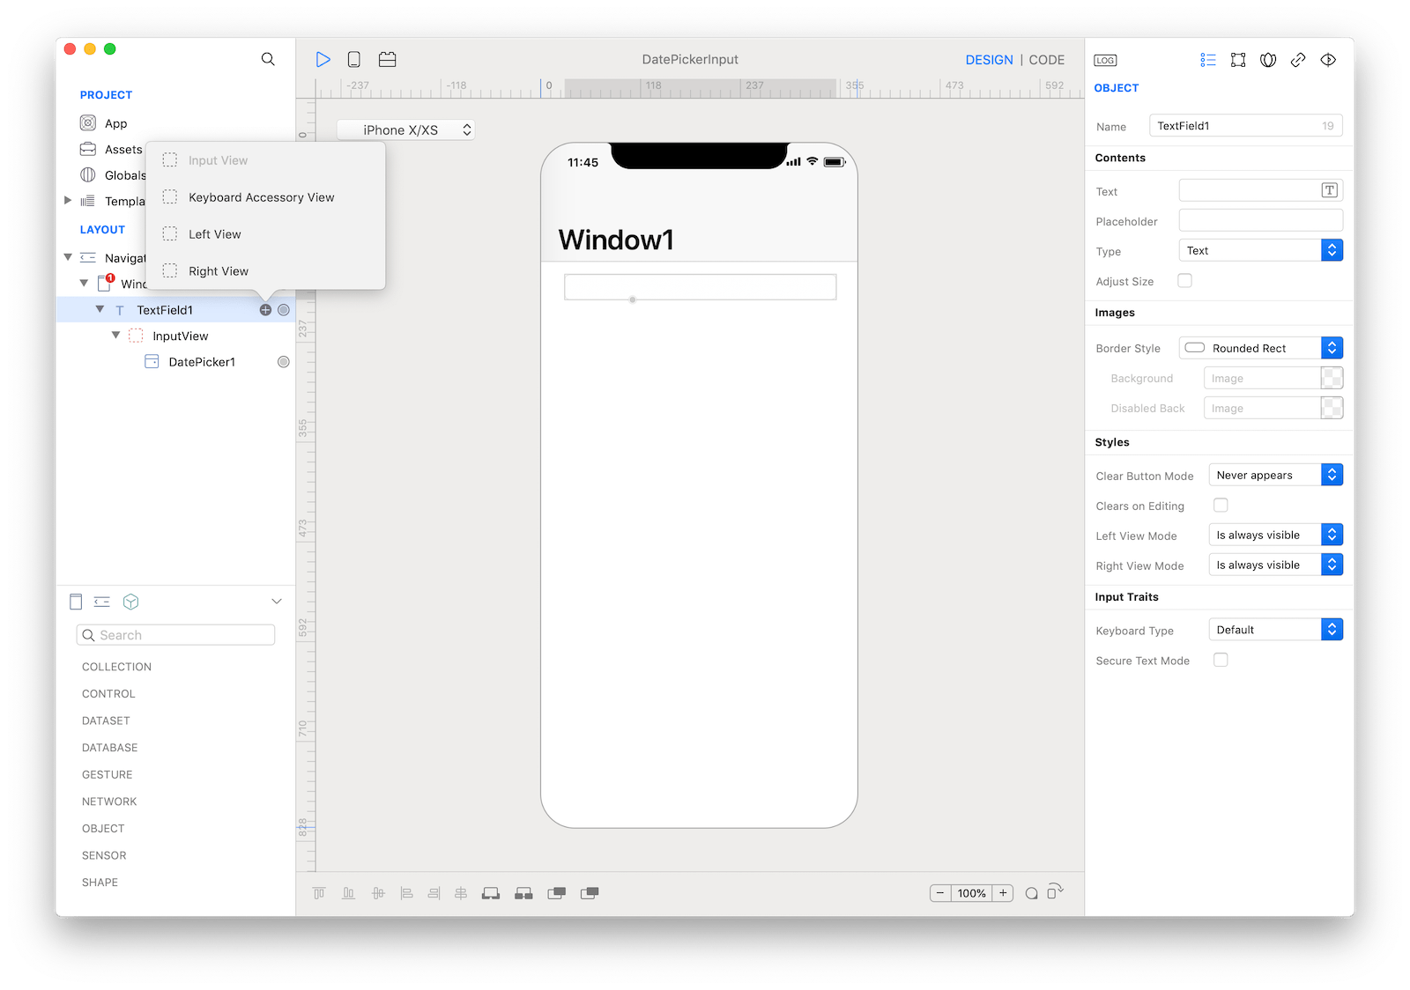Open the events inspector icon
Image resolution: width=1410 pixels, height=990 pixels.
click(x=1328, y=60)
